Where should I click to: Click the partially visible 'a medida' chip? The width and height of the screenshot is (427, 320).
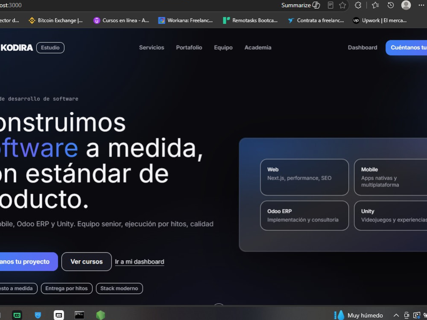tap(18, 288)
